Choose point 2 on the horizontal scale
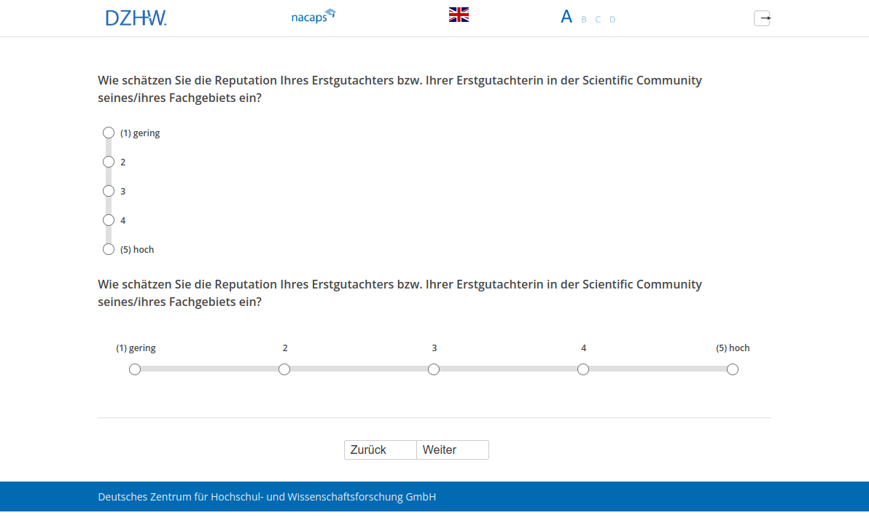This screenshot has width=869, height=518. coord(284,369)
